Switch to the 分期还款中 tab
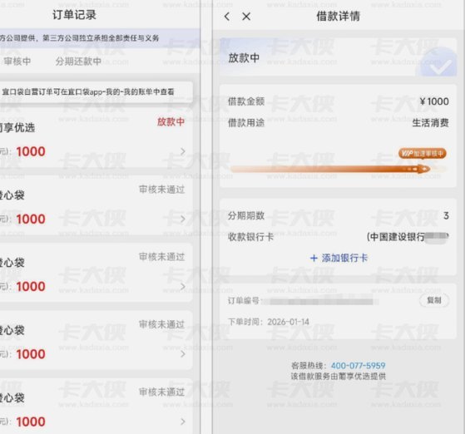 78,62
